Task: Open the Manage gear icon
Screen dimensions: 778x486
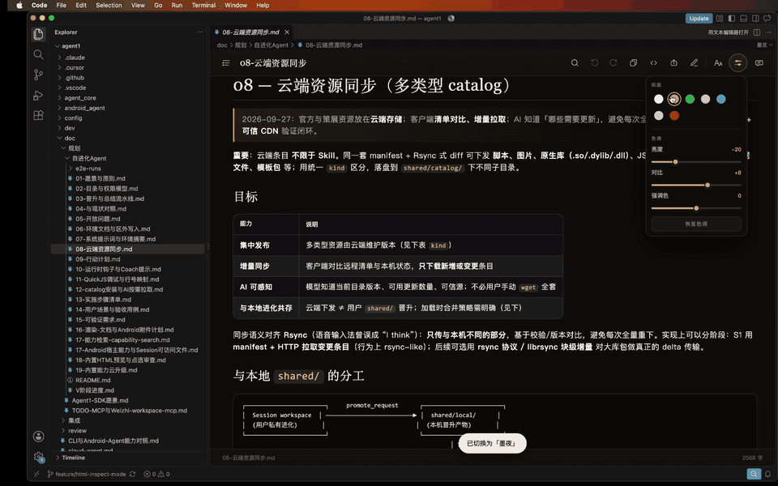Action: tap(38, 457)
